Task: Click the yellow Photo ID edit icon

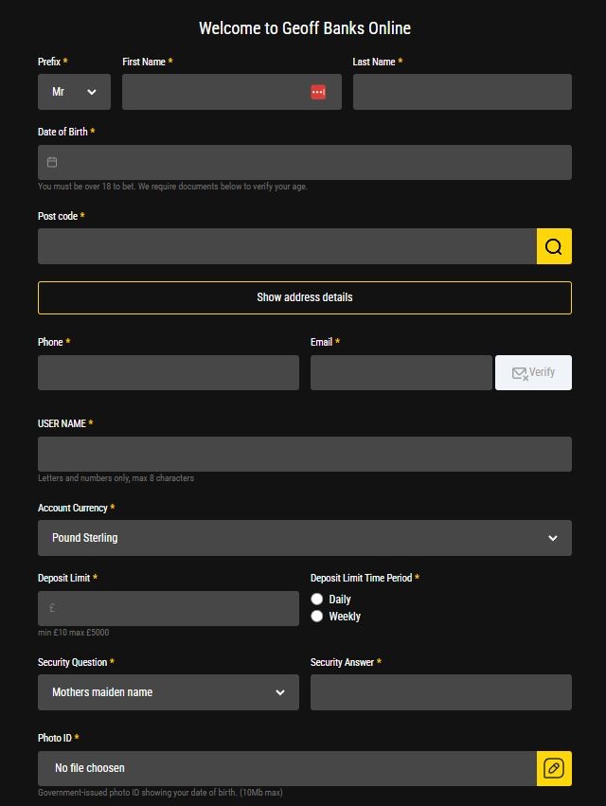Action: pos(554,768)
